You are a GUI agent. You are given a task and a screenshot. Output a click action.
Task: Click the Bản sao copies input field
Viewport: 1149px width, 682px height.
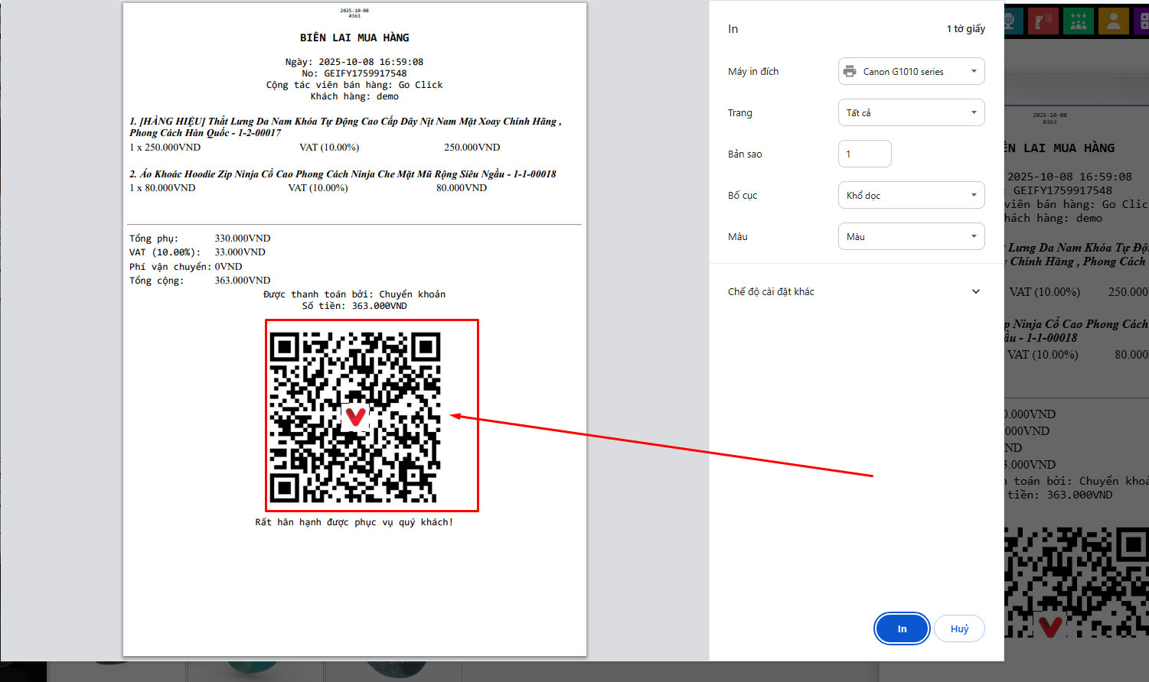[x=864, y=154]
